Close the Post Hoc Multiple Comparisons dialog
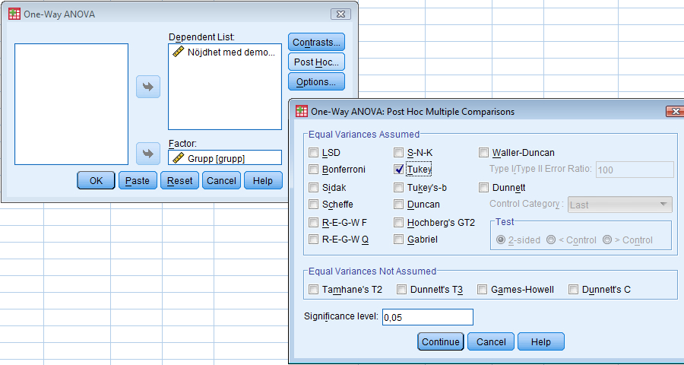Viewport: 684px width, 365px height. [674, 112]
